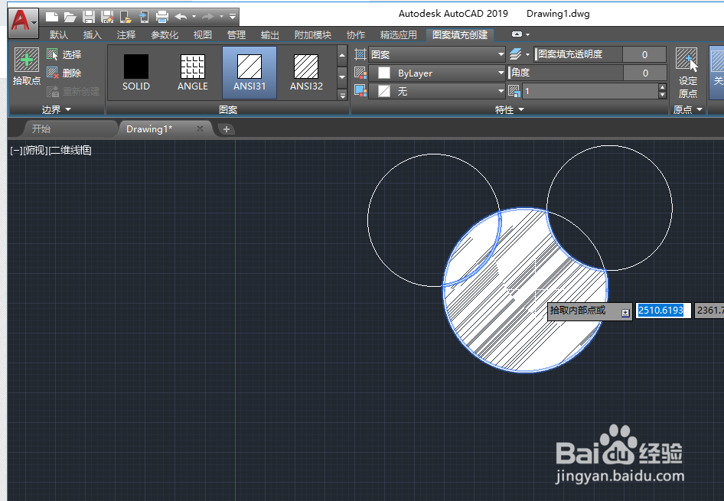The width and height of the screenshot is (724, 501).
Task: Open the hatch type 图案 dropdown
Action: (436, 54)
